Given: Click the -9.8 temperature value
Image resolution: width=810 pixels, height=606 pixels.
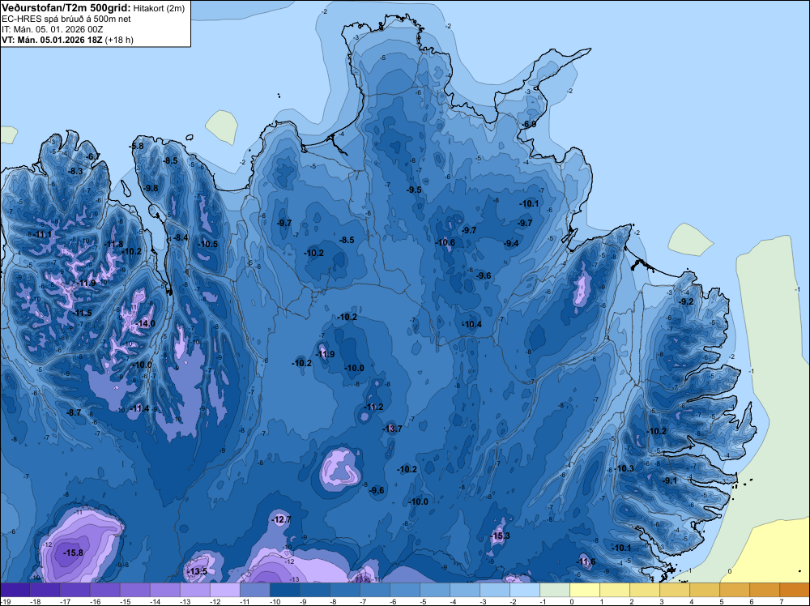Looking at the screenshot, I should [x=151, y=188].
